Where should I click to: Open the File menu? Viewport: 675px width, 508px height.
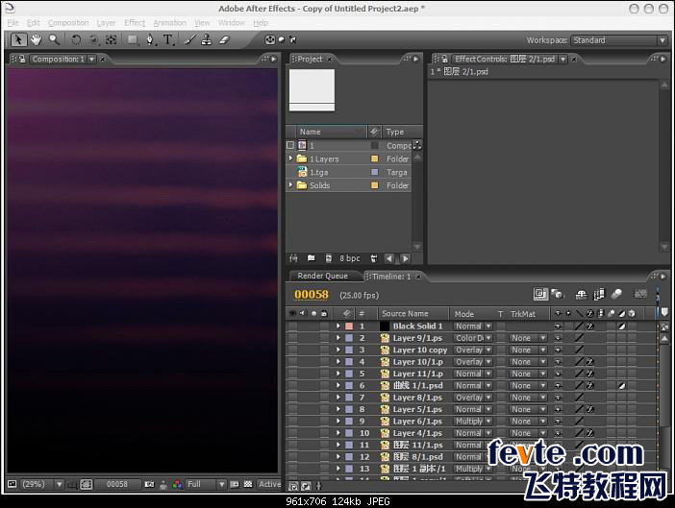12,23
